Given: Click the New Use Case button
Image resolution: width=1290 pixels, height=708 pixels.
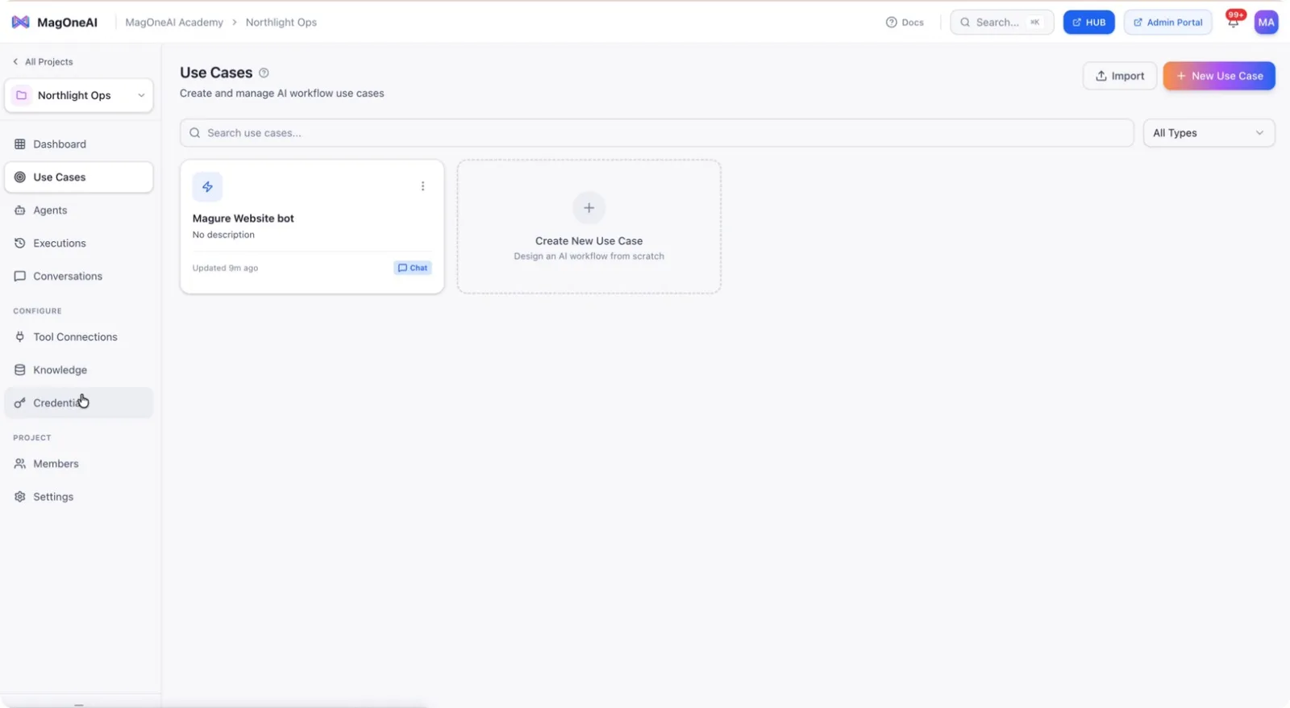Looking at the screenshot, I should 1218,76.
